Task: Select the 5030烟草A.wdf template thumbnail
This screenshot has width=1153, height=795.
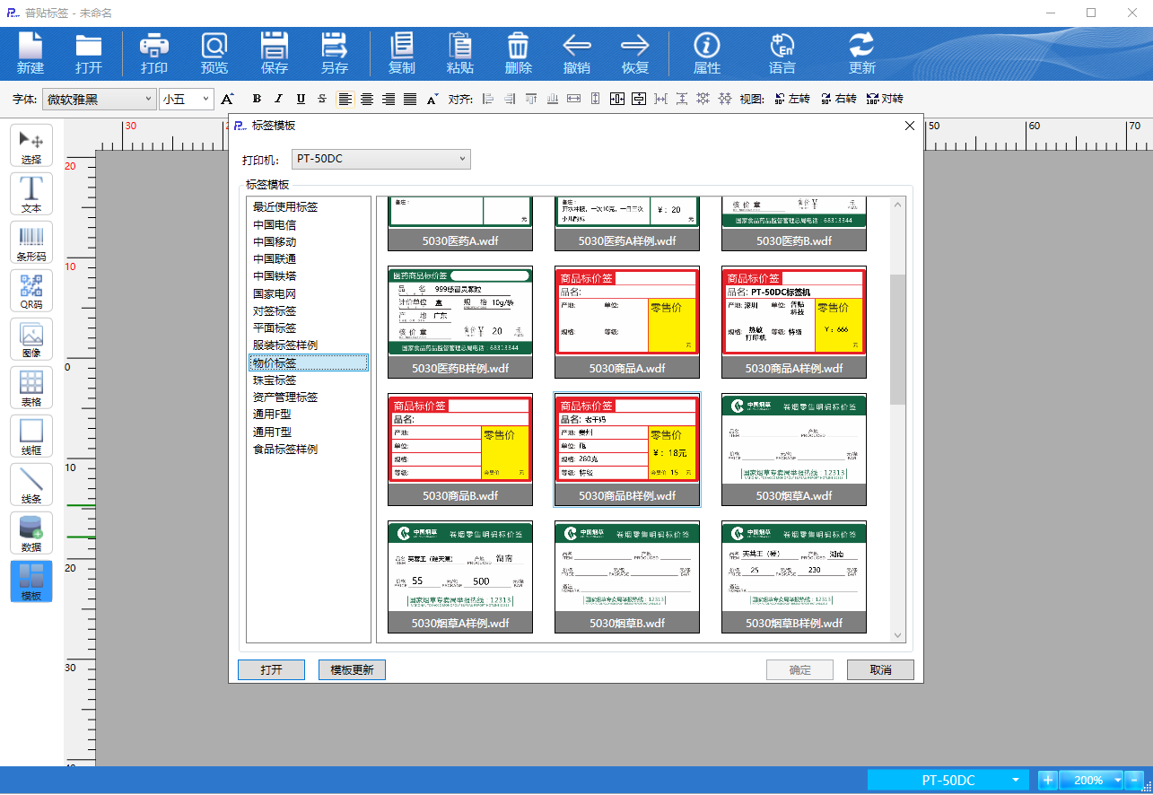Action: click(x=794, y=449)
